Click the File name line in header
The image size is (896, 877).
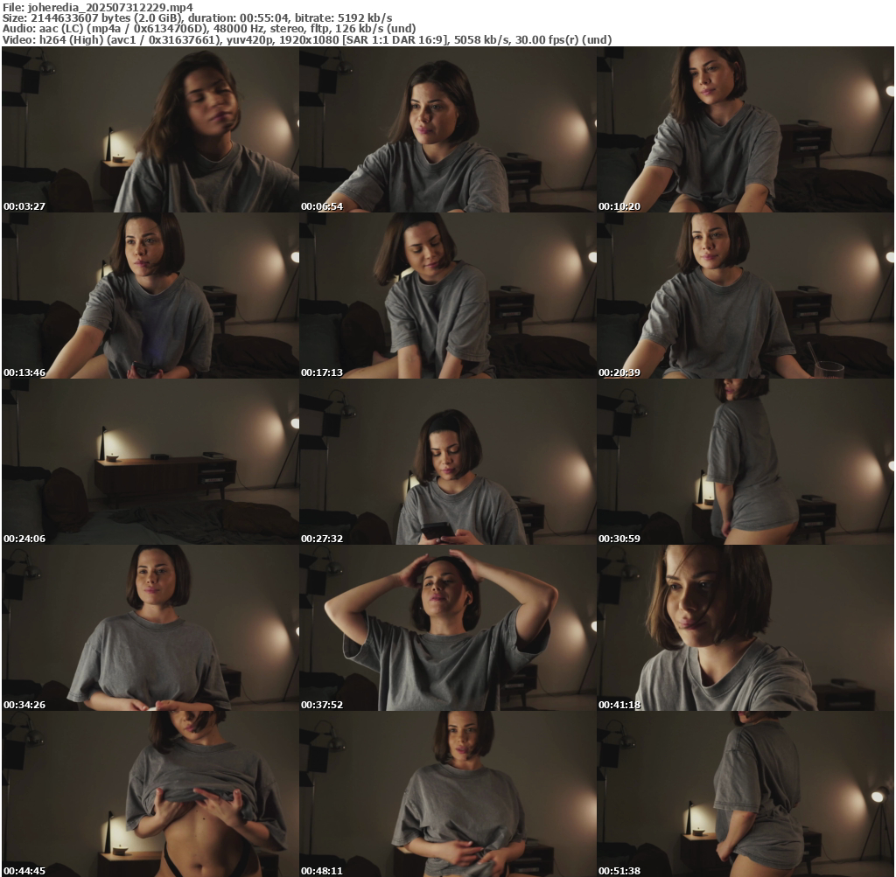coord(97,6)
